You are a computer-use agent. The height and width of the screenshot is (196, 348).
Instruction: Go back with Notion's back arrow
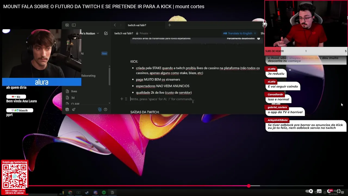coord(115,25)
